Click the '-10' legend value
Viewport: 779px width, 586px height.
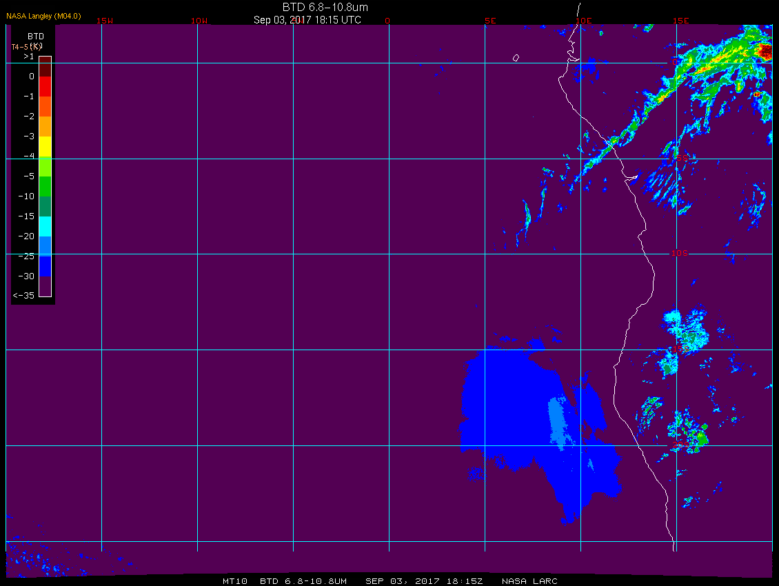(26, 196)
